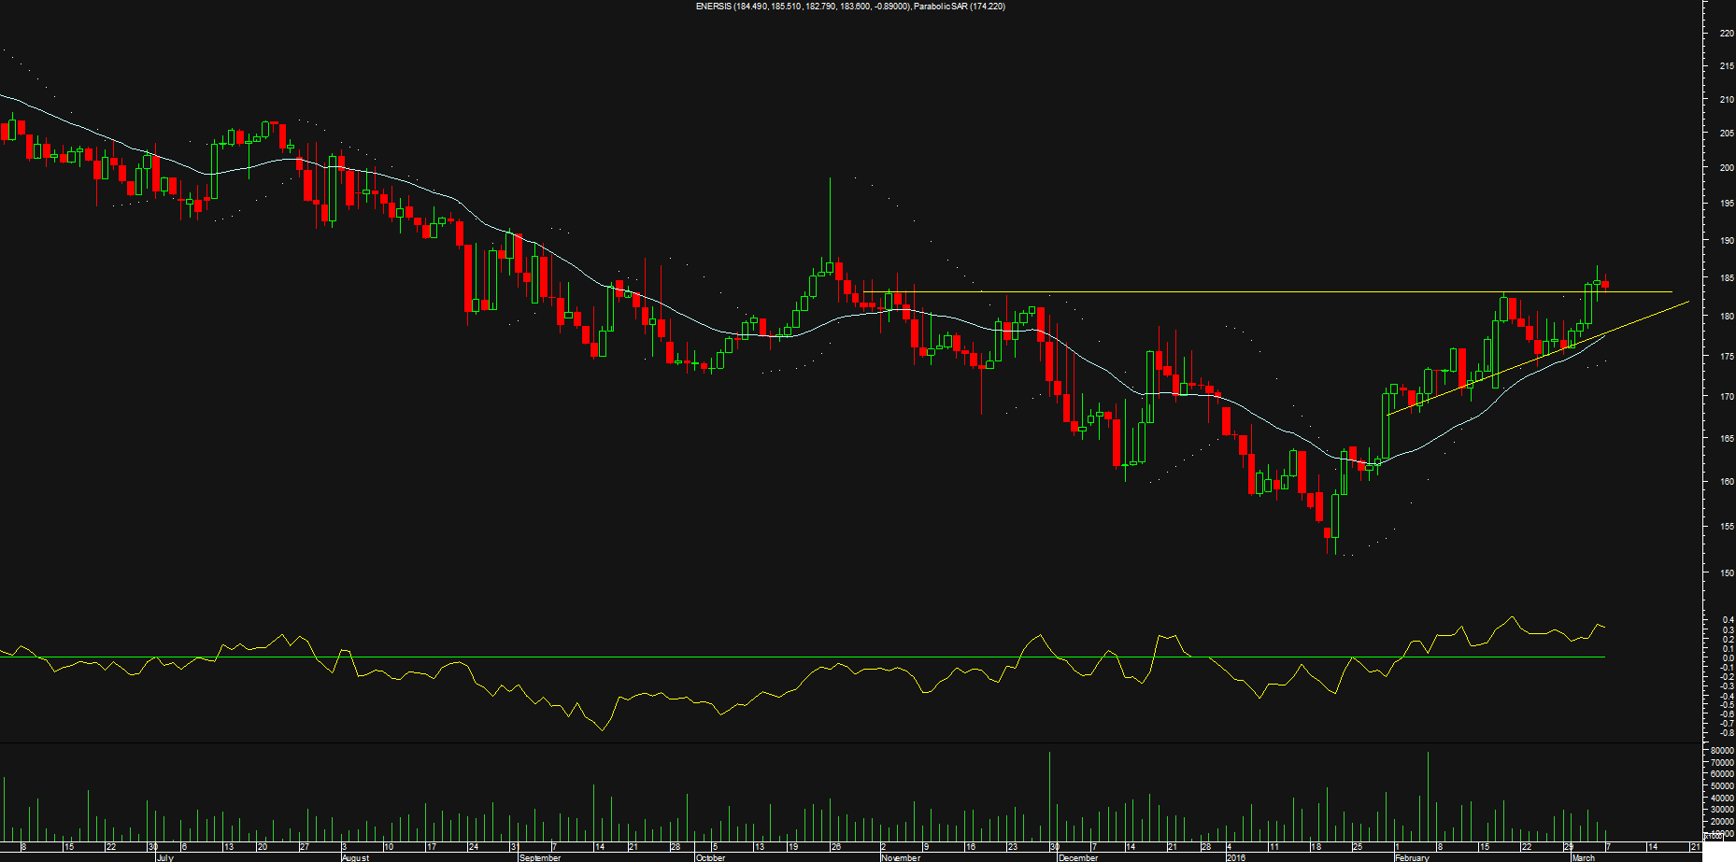
Task: Click the July month label
Action: click(x=164, y=857)
